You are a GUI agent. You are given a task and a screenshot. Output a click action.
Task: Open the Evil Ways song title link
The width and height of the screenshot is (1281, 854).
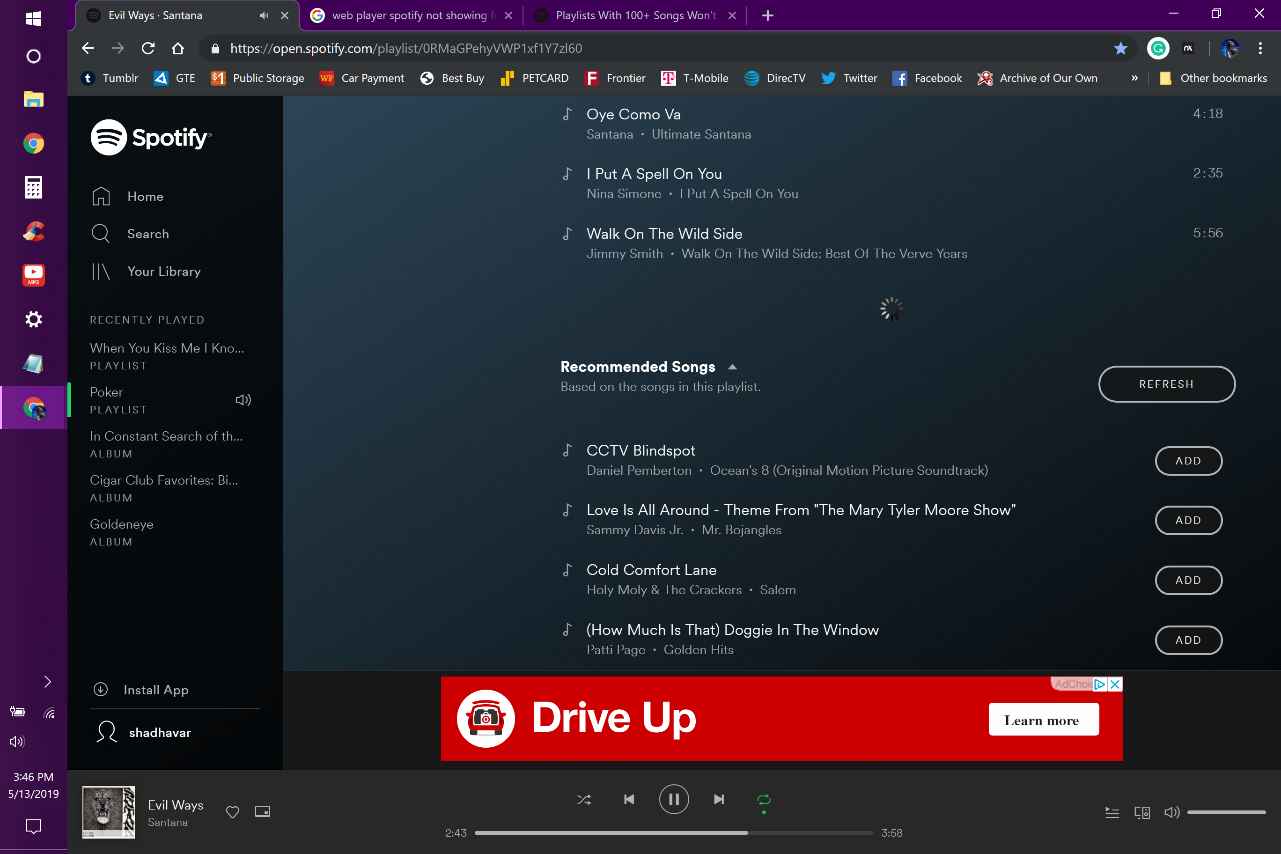click(x=176, y=805)
